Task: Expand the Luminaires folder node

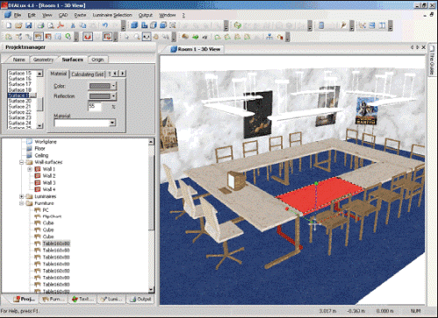Action: pos(22,196)
